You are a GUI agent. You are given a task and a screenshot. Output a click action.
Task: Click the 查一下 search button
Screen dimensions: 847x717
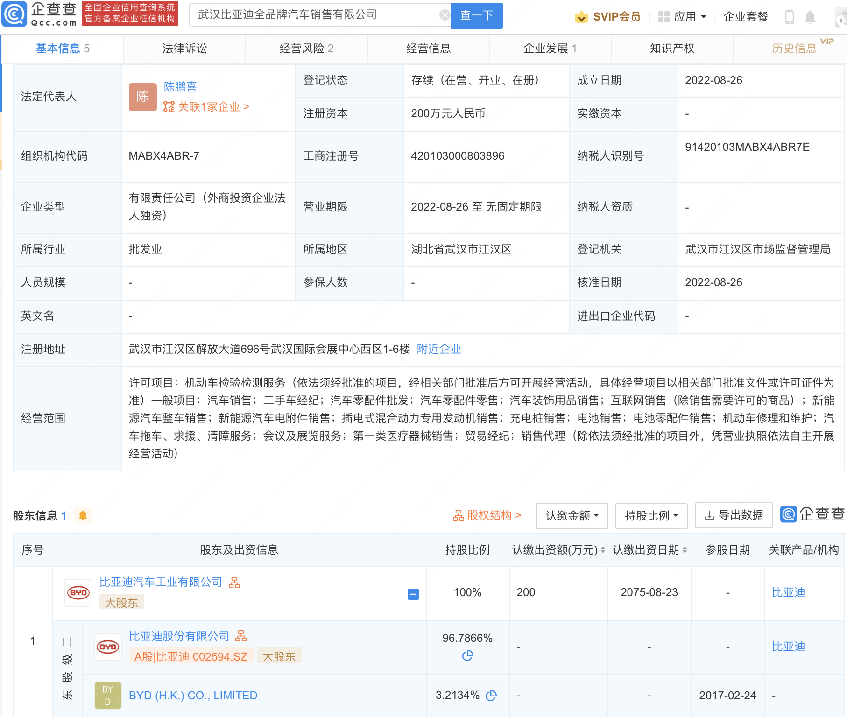pyautogui.click(x=476, y=15)
